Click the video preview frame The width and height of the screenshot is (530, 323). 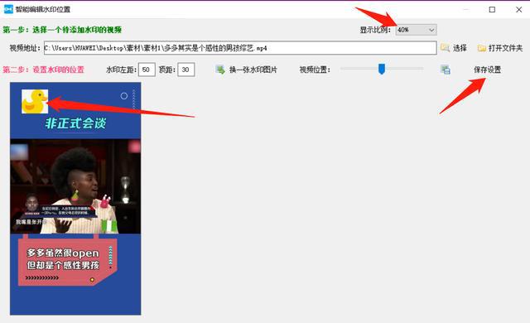pos(75,199)
